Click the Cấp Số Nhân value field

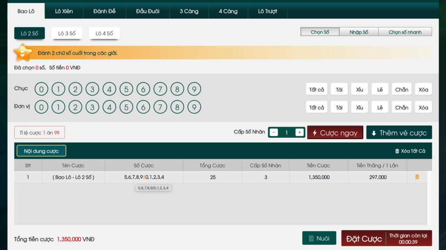tap(287, 133)
